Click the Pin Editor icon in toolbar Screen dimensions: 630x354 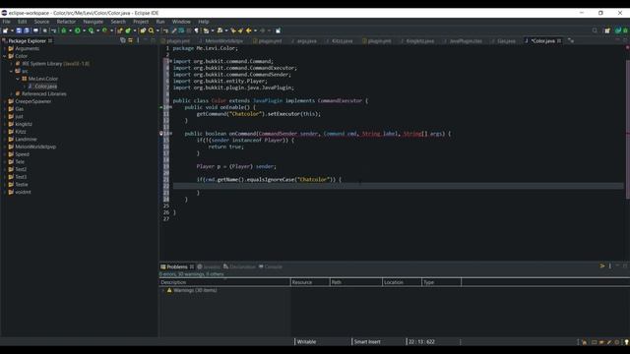pyautogui.click(x=278, y=30)
